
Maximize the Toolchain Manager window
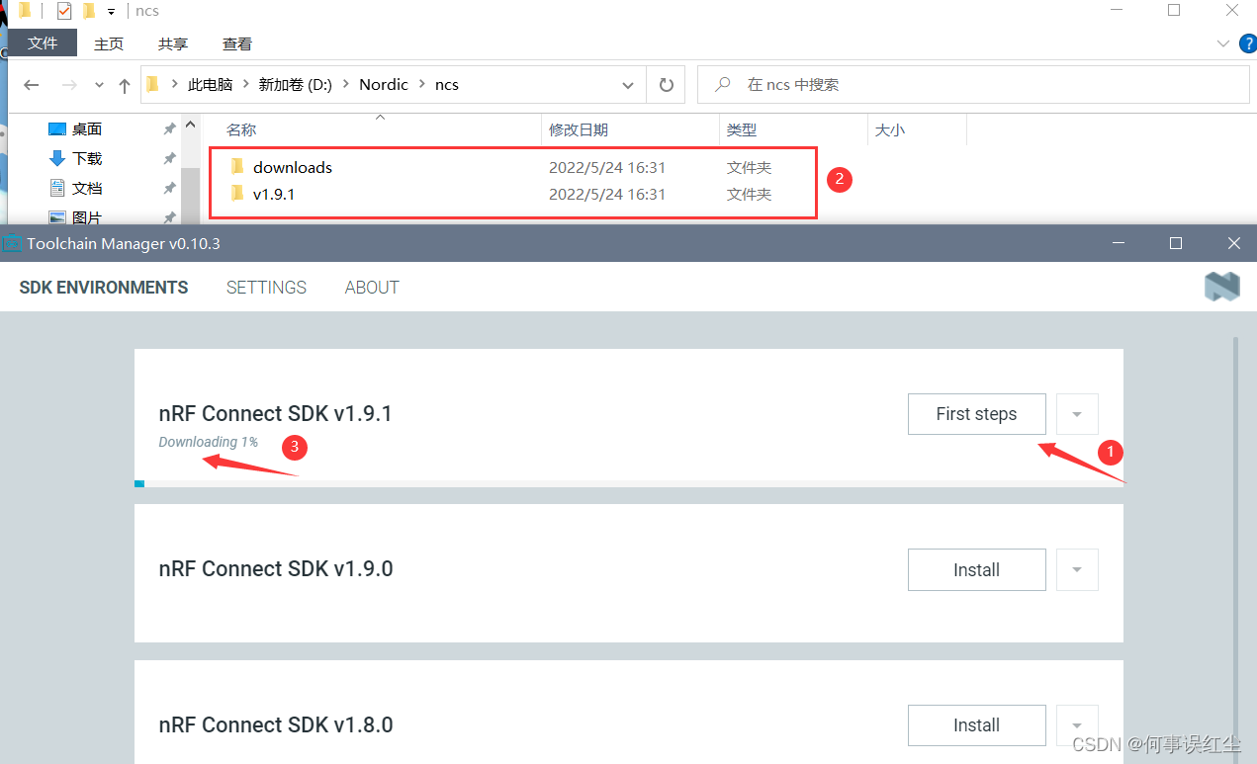click(x=1176, y=243)
